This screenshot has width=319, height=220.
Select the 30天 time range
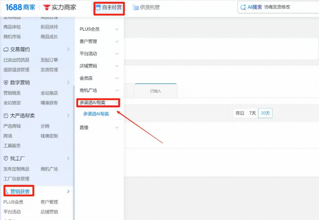(265, 113)
